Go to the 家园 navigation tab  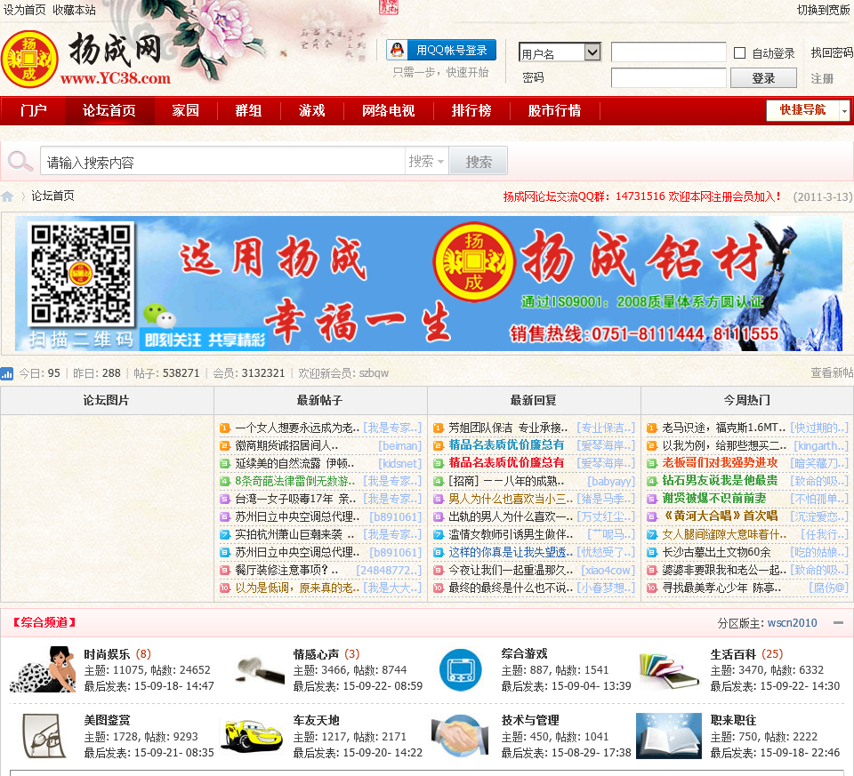click(x=186, y=110)
